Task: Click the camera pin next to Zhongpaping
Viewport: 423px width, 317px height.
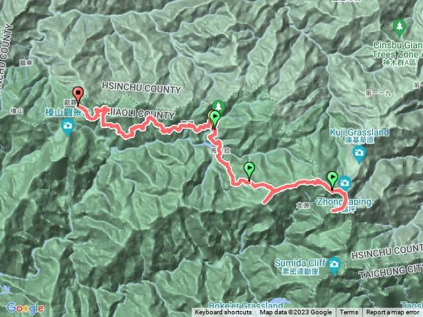Action: click(x=344, y=184)
